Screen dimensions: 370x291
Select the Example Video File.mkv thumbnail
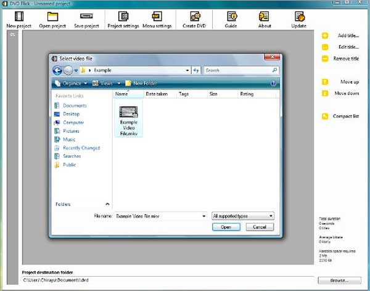(x=129, y=117)
